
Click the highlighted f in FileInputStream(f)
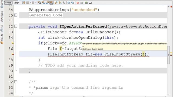(x=143, y=54)
